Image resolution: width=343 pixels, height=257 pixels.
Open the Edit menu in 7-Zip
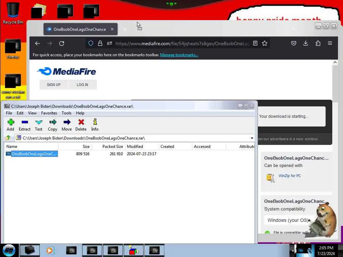20,113
